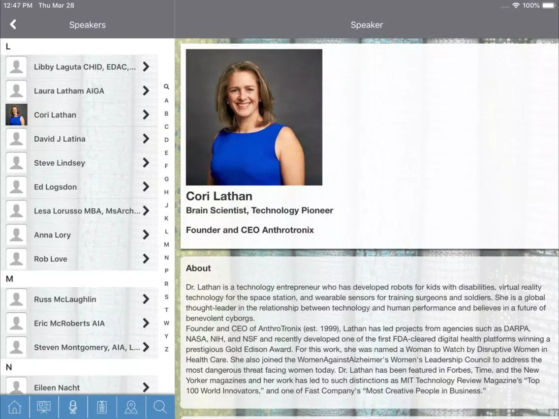
Task: Jump to letter M in the index
Action: [x=166, y=245]
